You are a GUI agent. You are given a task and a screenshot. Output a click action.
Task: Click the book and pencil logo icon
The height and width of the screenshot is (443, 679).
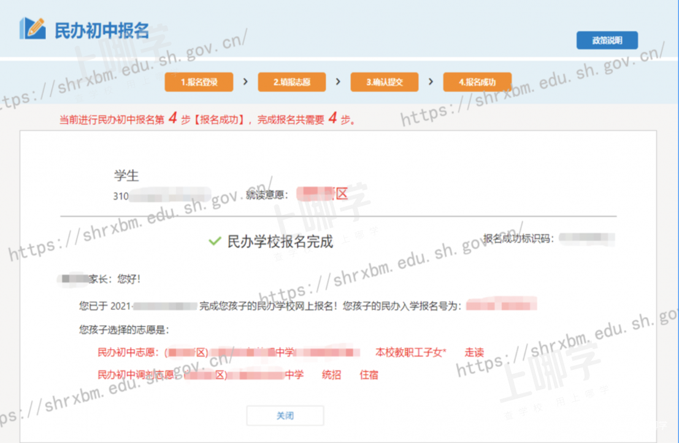click(33, 28)
